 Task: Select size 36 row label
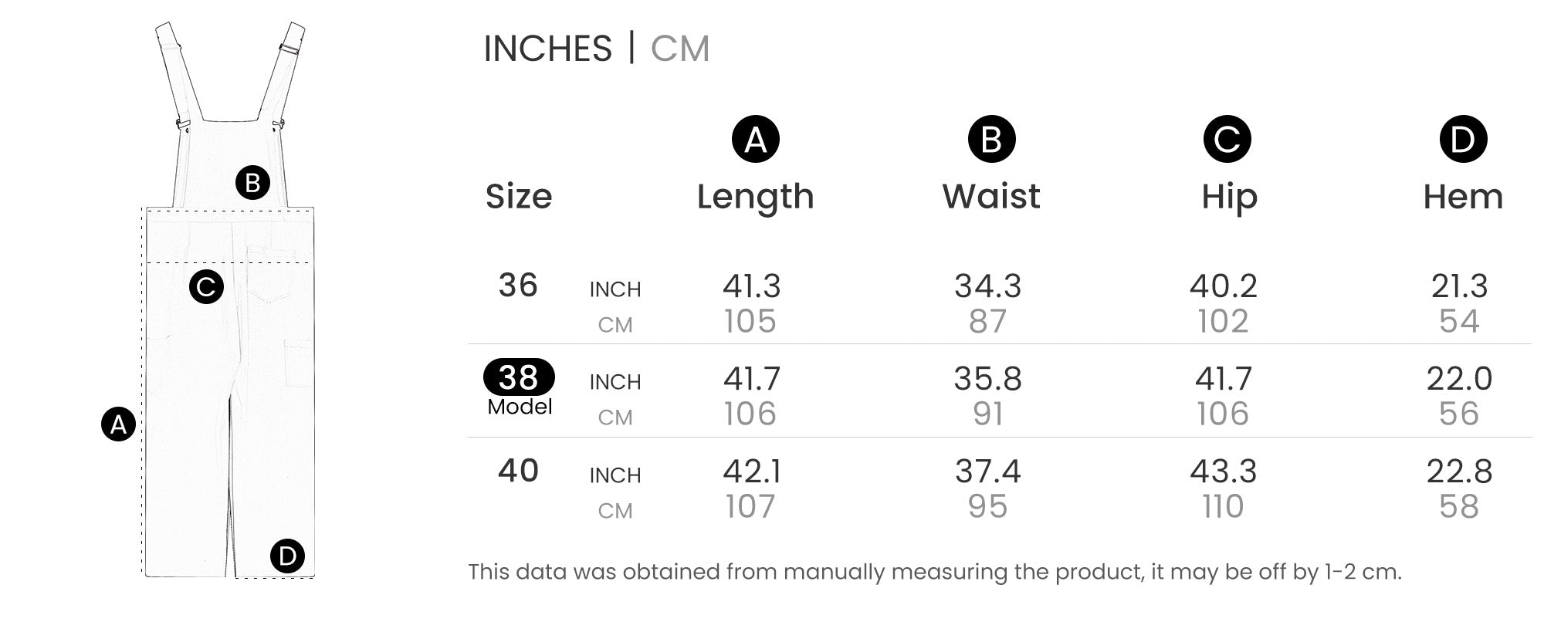point(518,286)
